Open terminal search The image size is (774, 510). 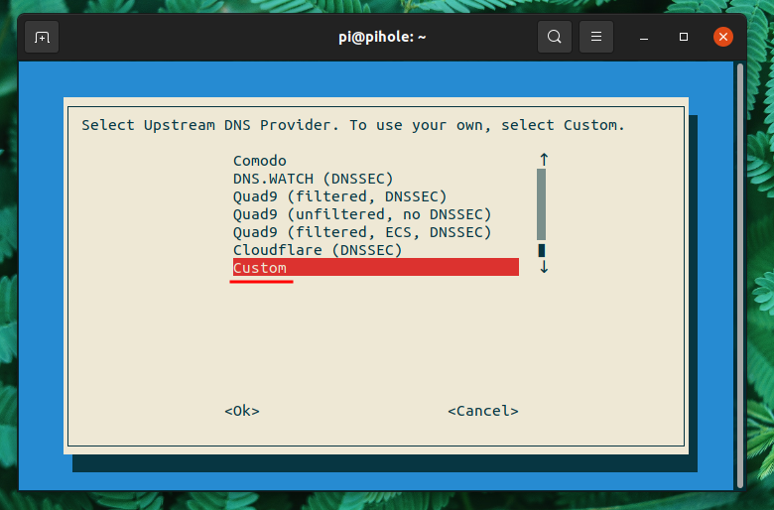pos(555,37)
